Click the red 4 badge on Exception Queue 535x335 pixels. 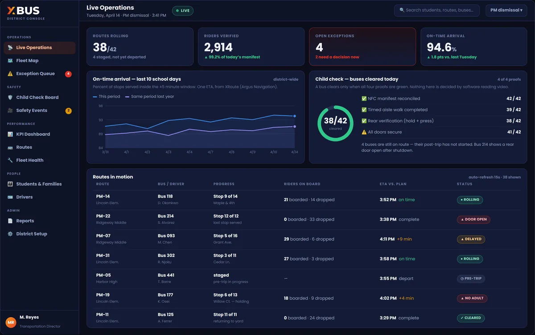68,74
